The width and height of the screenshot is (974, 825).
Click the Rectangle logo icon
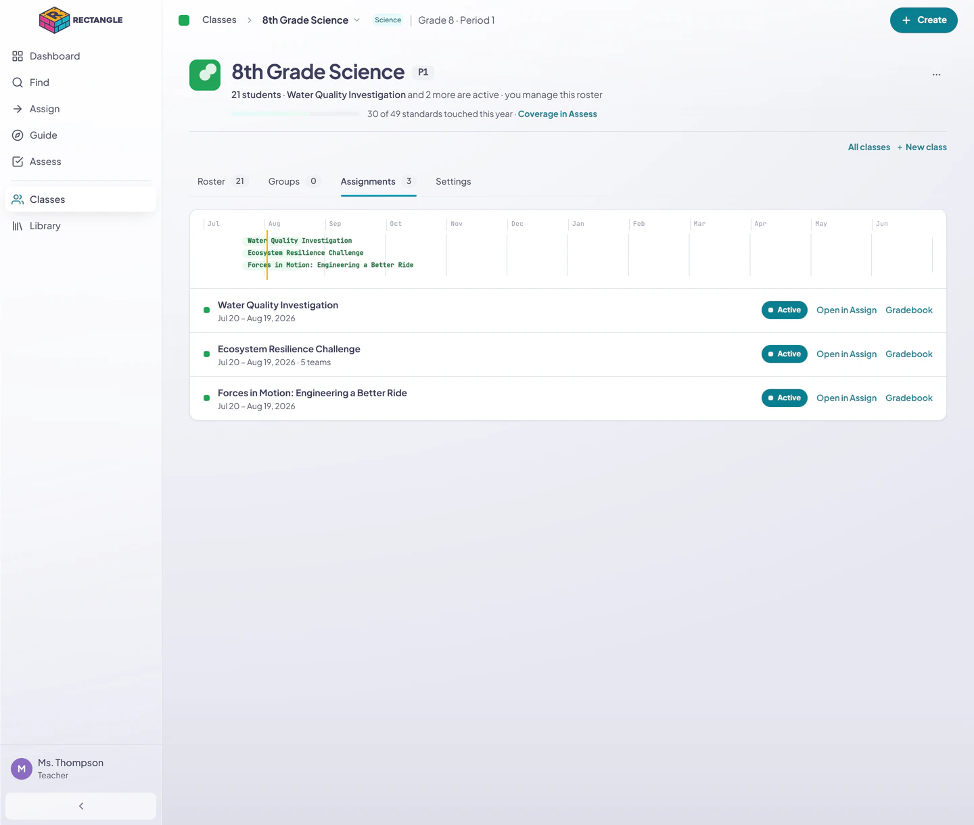coord(54,20)
